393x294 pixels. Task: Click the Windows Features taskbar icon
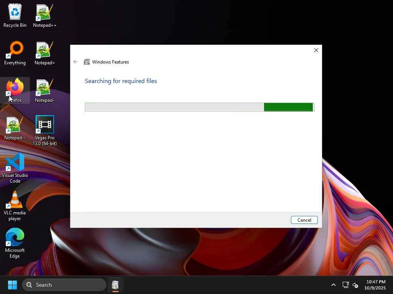pyautogui.click(x=115, y=285)
